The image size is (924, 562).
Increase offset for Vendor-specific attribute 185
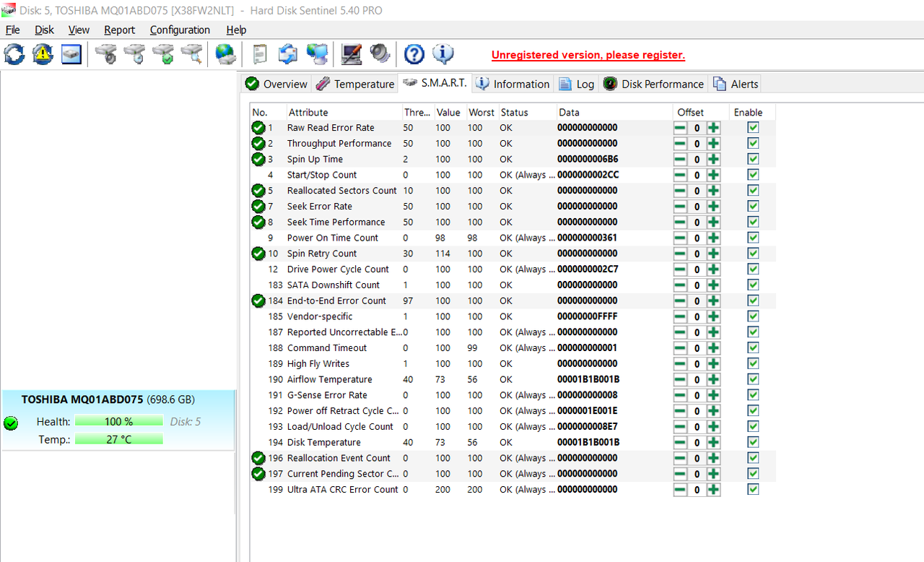click(713, 316)
